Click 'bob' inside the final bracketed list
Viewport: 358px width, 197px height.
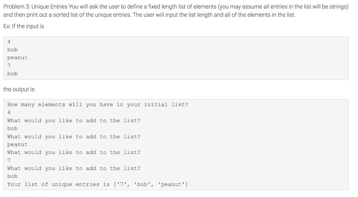pyautogui.click(x=142, y=184)
